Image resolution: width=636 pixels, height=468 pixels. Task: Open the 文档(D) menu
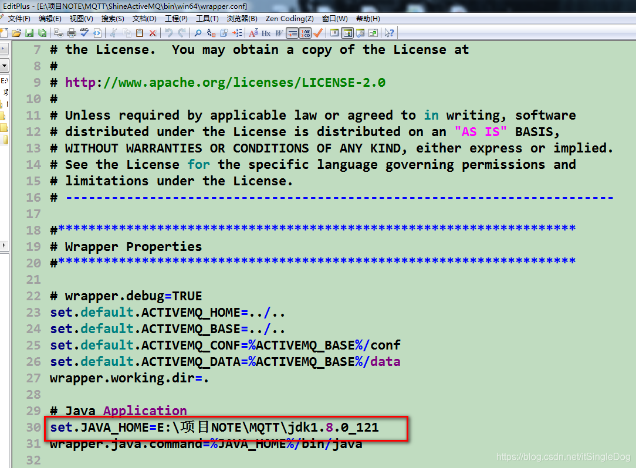(x=144, y=19)
